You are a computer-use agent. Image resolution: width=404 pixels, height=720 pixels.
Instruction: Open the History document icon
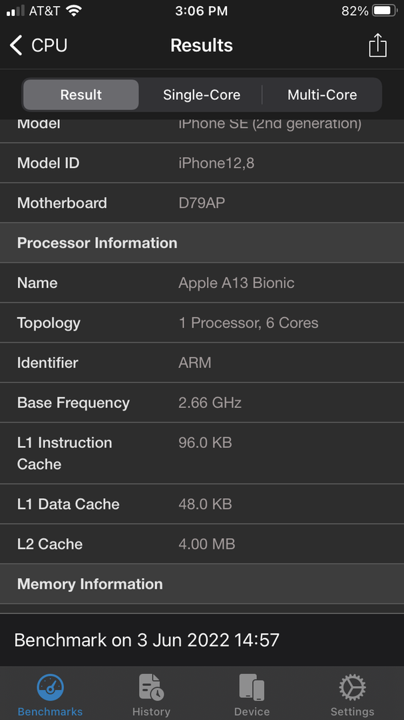(x=151, y=687)
